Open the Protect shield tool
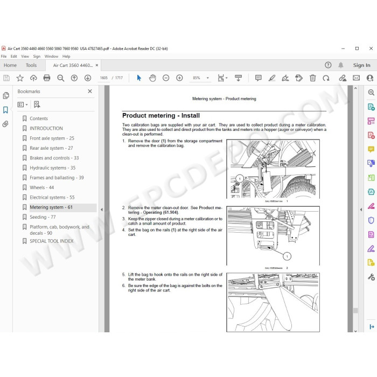 pos(371,220)
